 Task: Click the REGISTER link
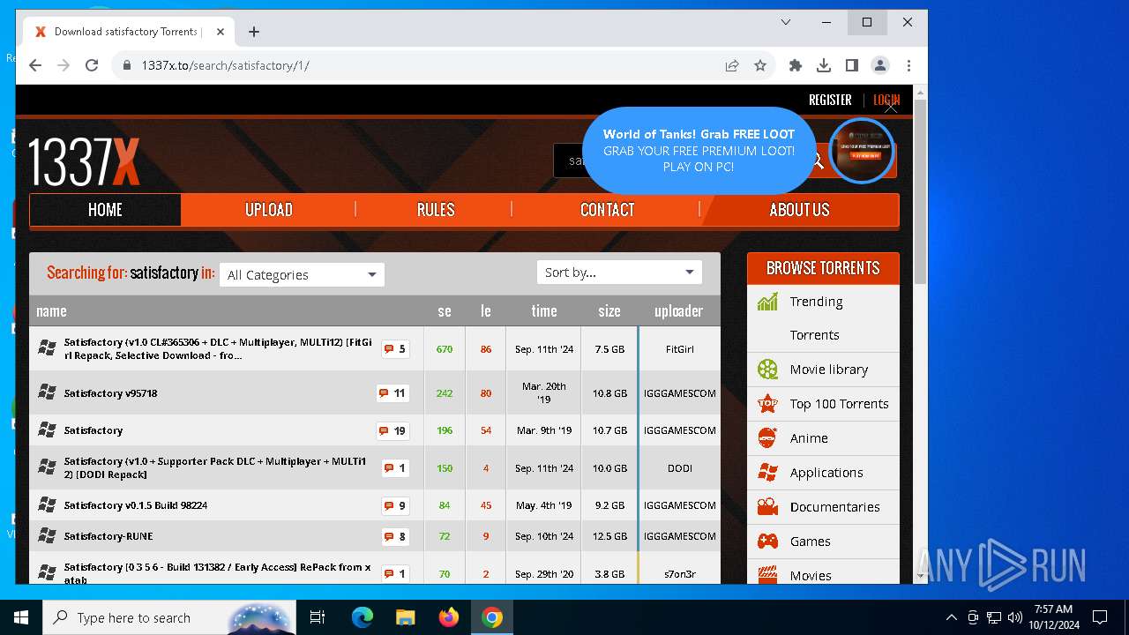pos(830,101)
